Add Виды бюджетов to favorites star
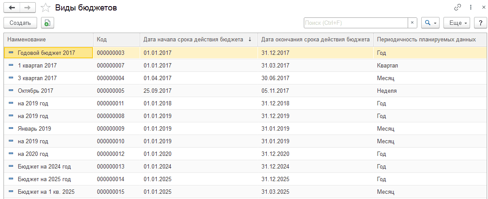Image resolution: width=488 pixels, height=199 pixels. pos(45,7)
